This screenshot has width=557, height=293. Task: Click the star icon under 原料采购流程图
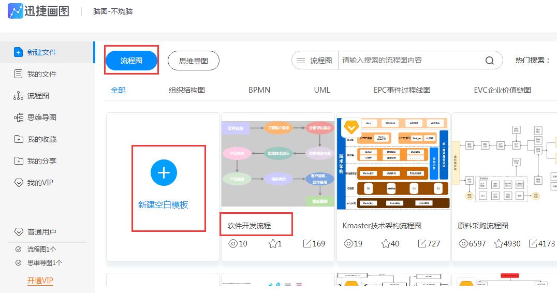(x=499, y=244)
